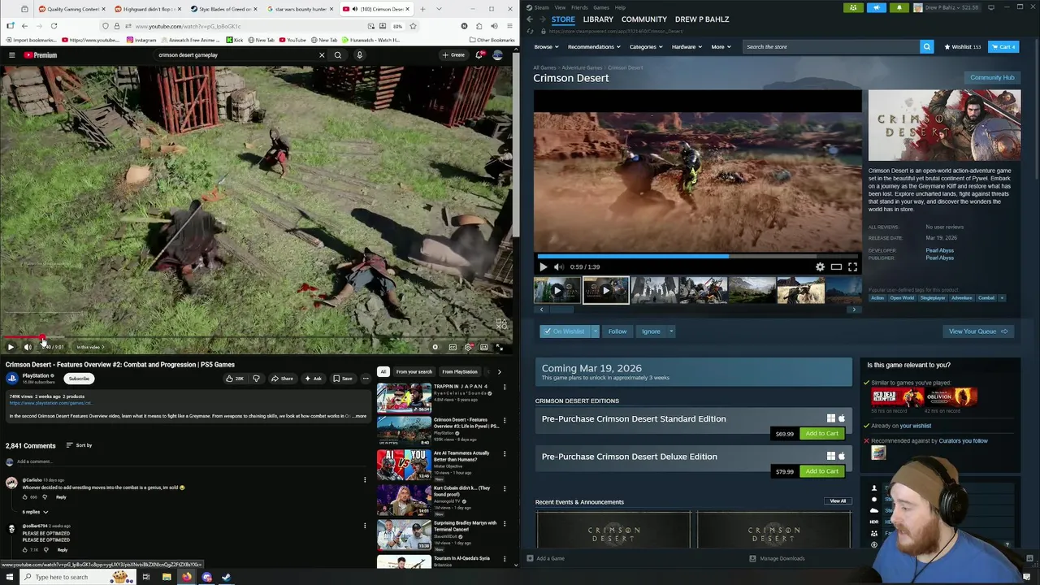Start YouTube voice search microphone
Viewport: 1040px width, 585px height.
[359, 55]
